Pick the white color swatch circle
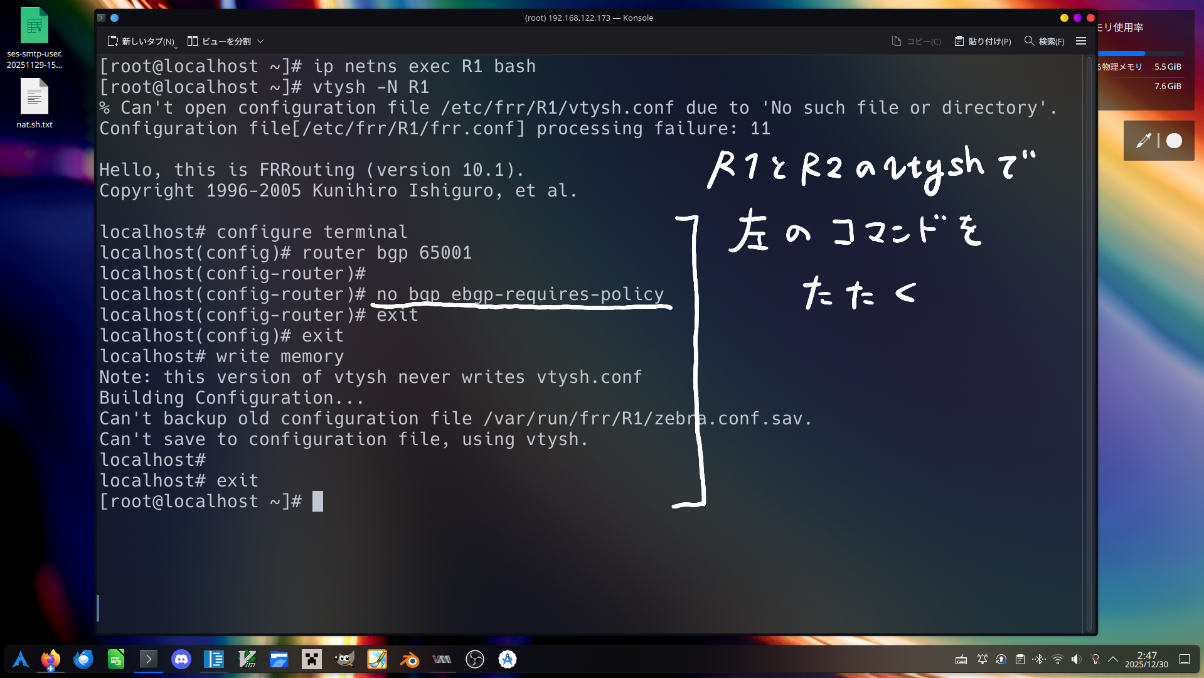1204x678 pixels. (x=1174, y=141)
